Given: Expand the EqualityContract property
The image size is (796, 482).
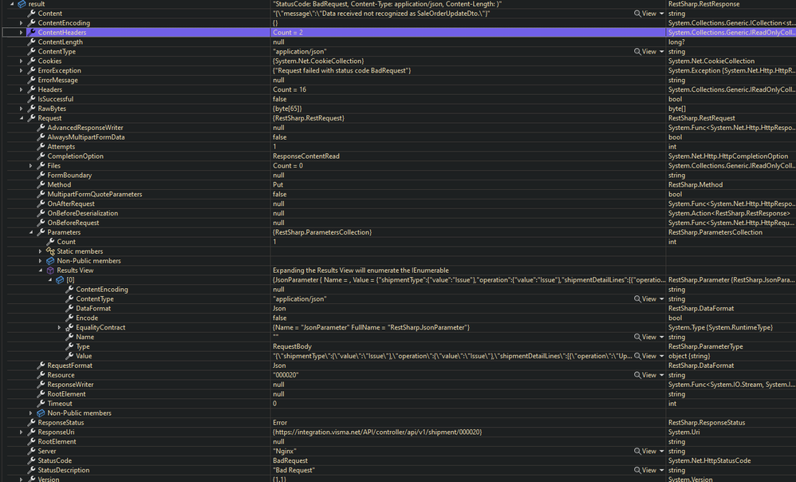Looking at the screenshot, I should 59,328.
